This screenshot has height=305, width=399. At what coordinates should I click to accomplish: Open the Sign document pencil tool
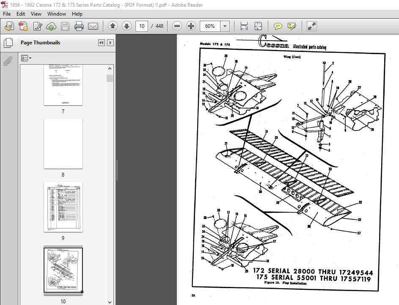pos(38,26)
